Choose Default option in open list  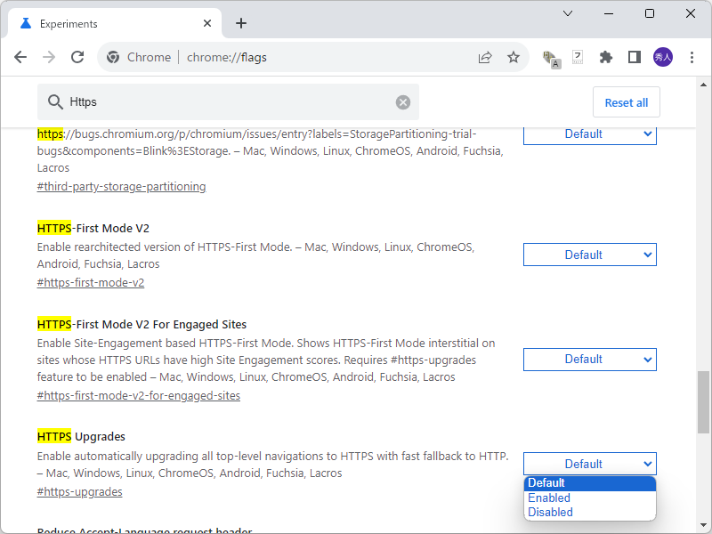pyautogui.click(x=546, y=483)
